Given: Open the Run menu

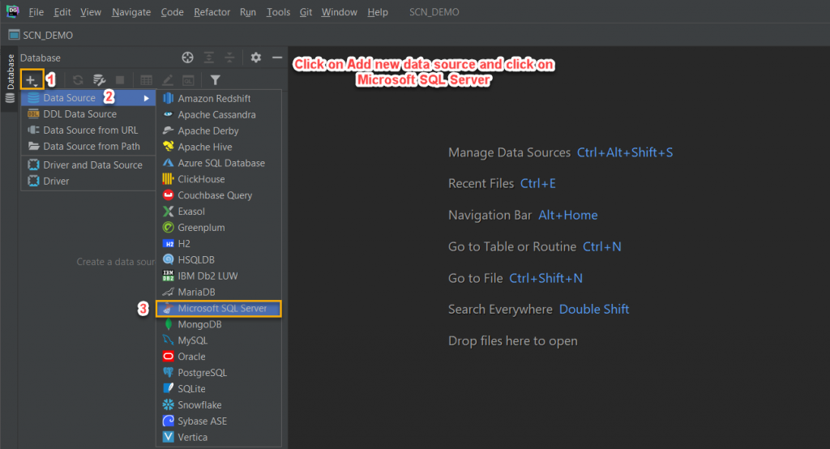Looking at the screenshot, I should pyautogui.click(x=248, y=11).
